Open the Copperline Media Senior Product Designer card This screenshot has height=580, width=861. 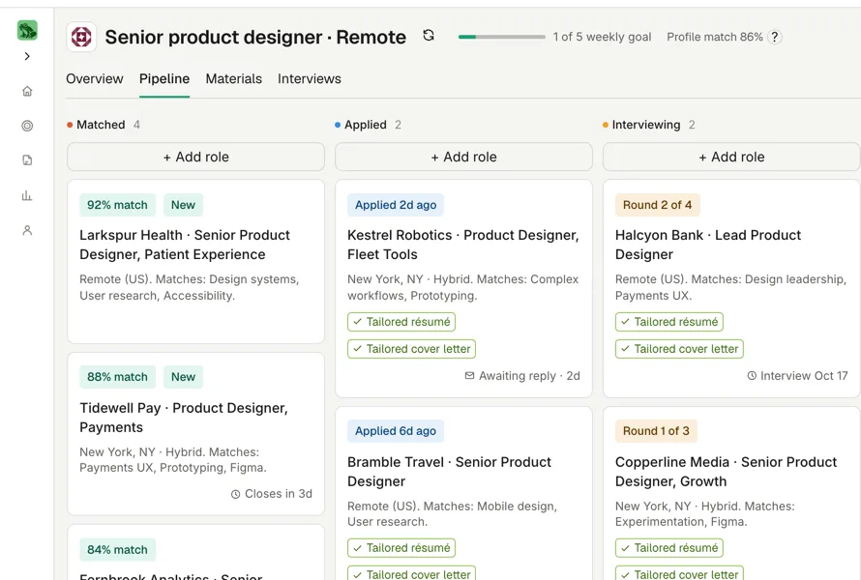click(x=731, y=493)
